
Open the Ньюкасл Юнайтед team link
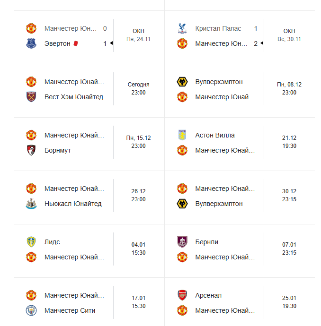point(73,204)
